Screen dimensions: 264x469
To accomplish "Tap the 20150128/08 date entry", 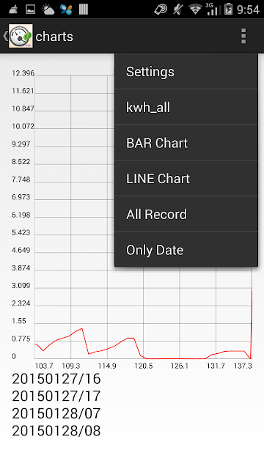I will pyautogui.click(x=56, y=431).
